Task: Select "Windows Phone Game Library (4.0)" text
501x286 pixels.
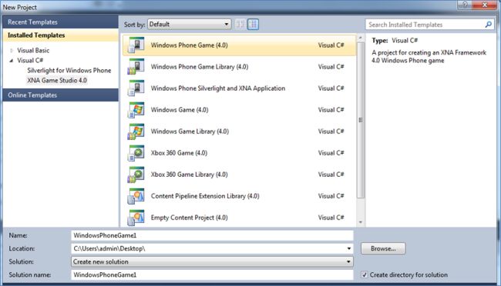Action: pyautogui.click(x=200, y=67)
